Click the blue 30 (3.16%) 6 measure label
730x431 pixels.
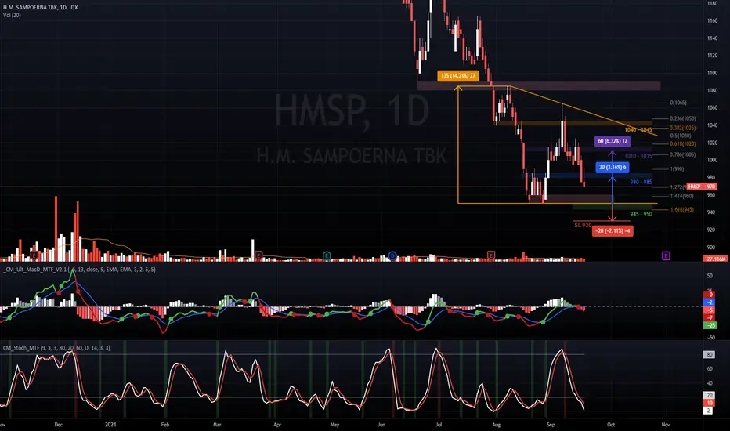pos(613,167)
